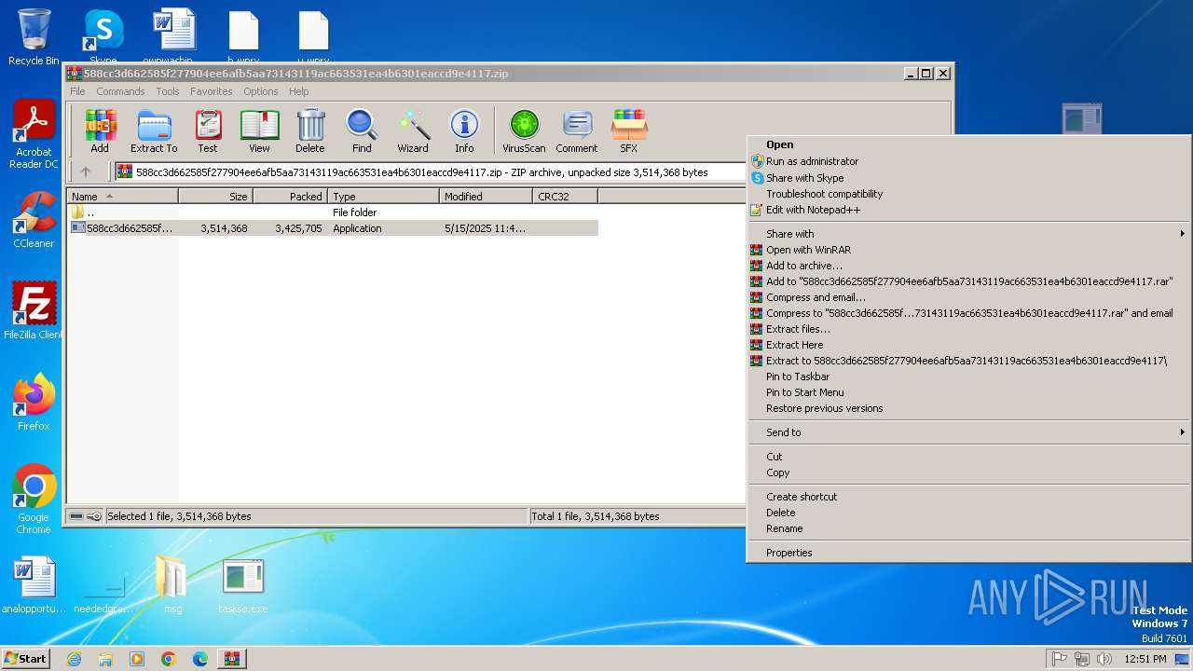This screenshot has height=671, width=1193.
Task: Expand the Send to submenu
Action: [969, 432]
